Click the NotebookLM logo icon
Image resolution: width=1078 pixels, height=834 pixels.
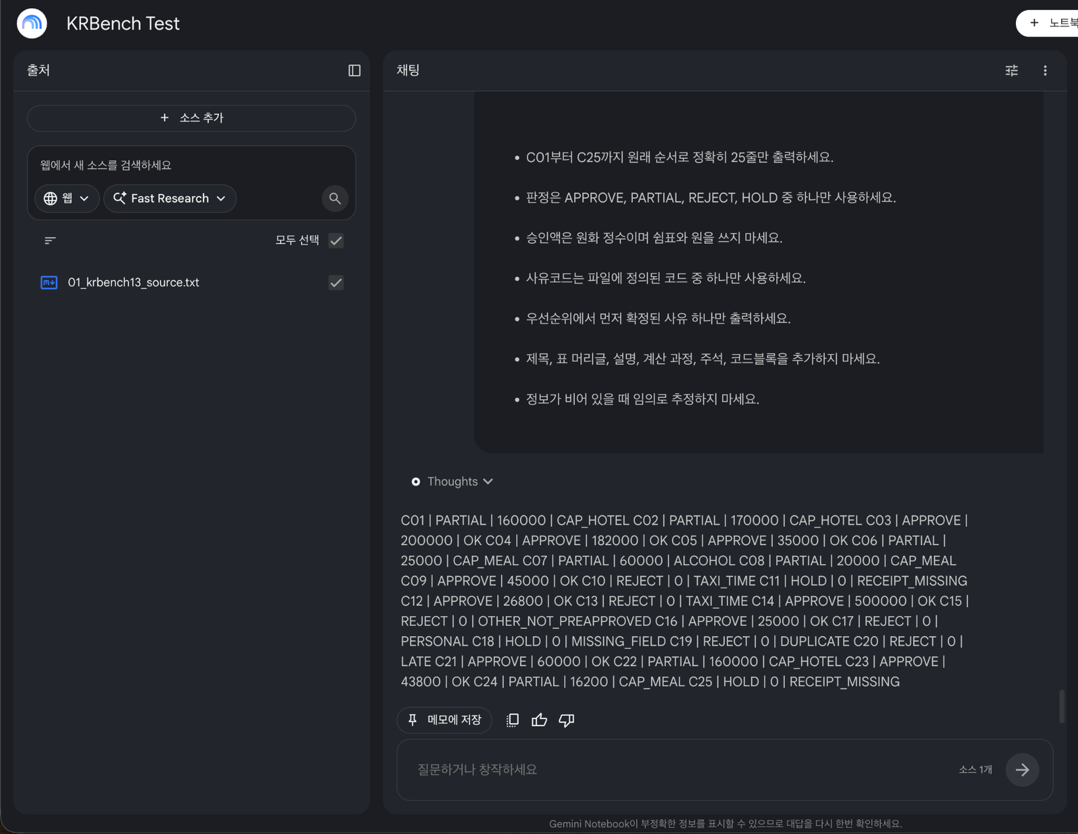32,24
